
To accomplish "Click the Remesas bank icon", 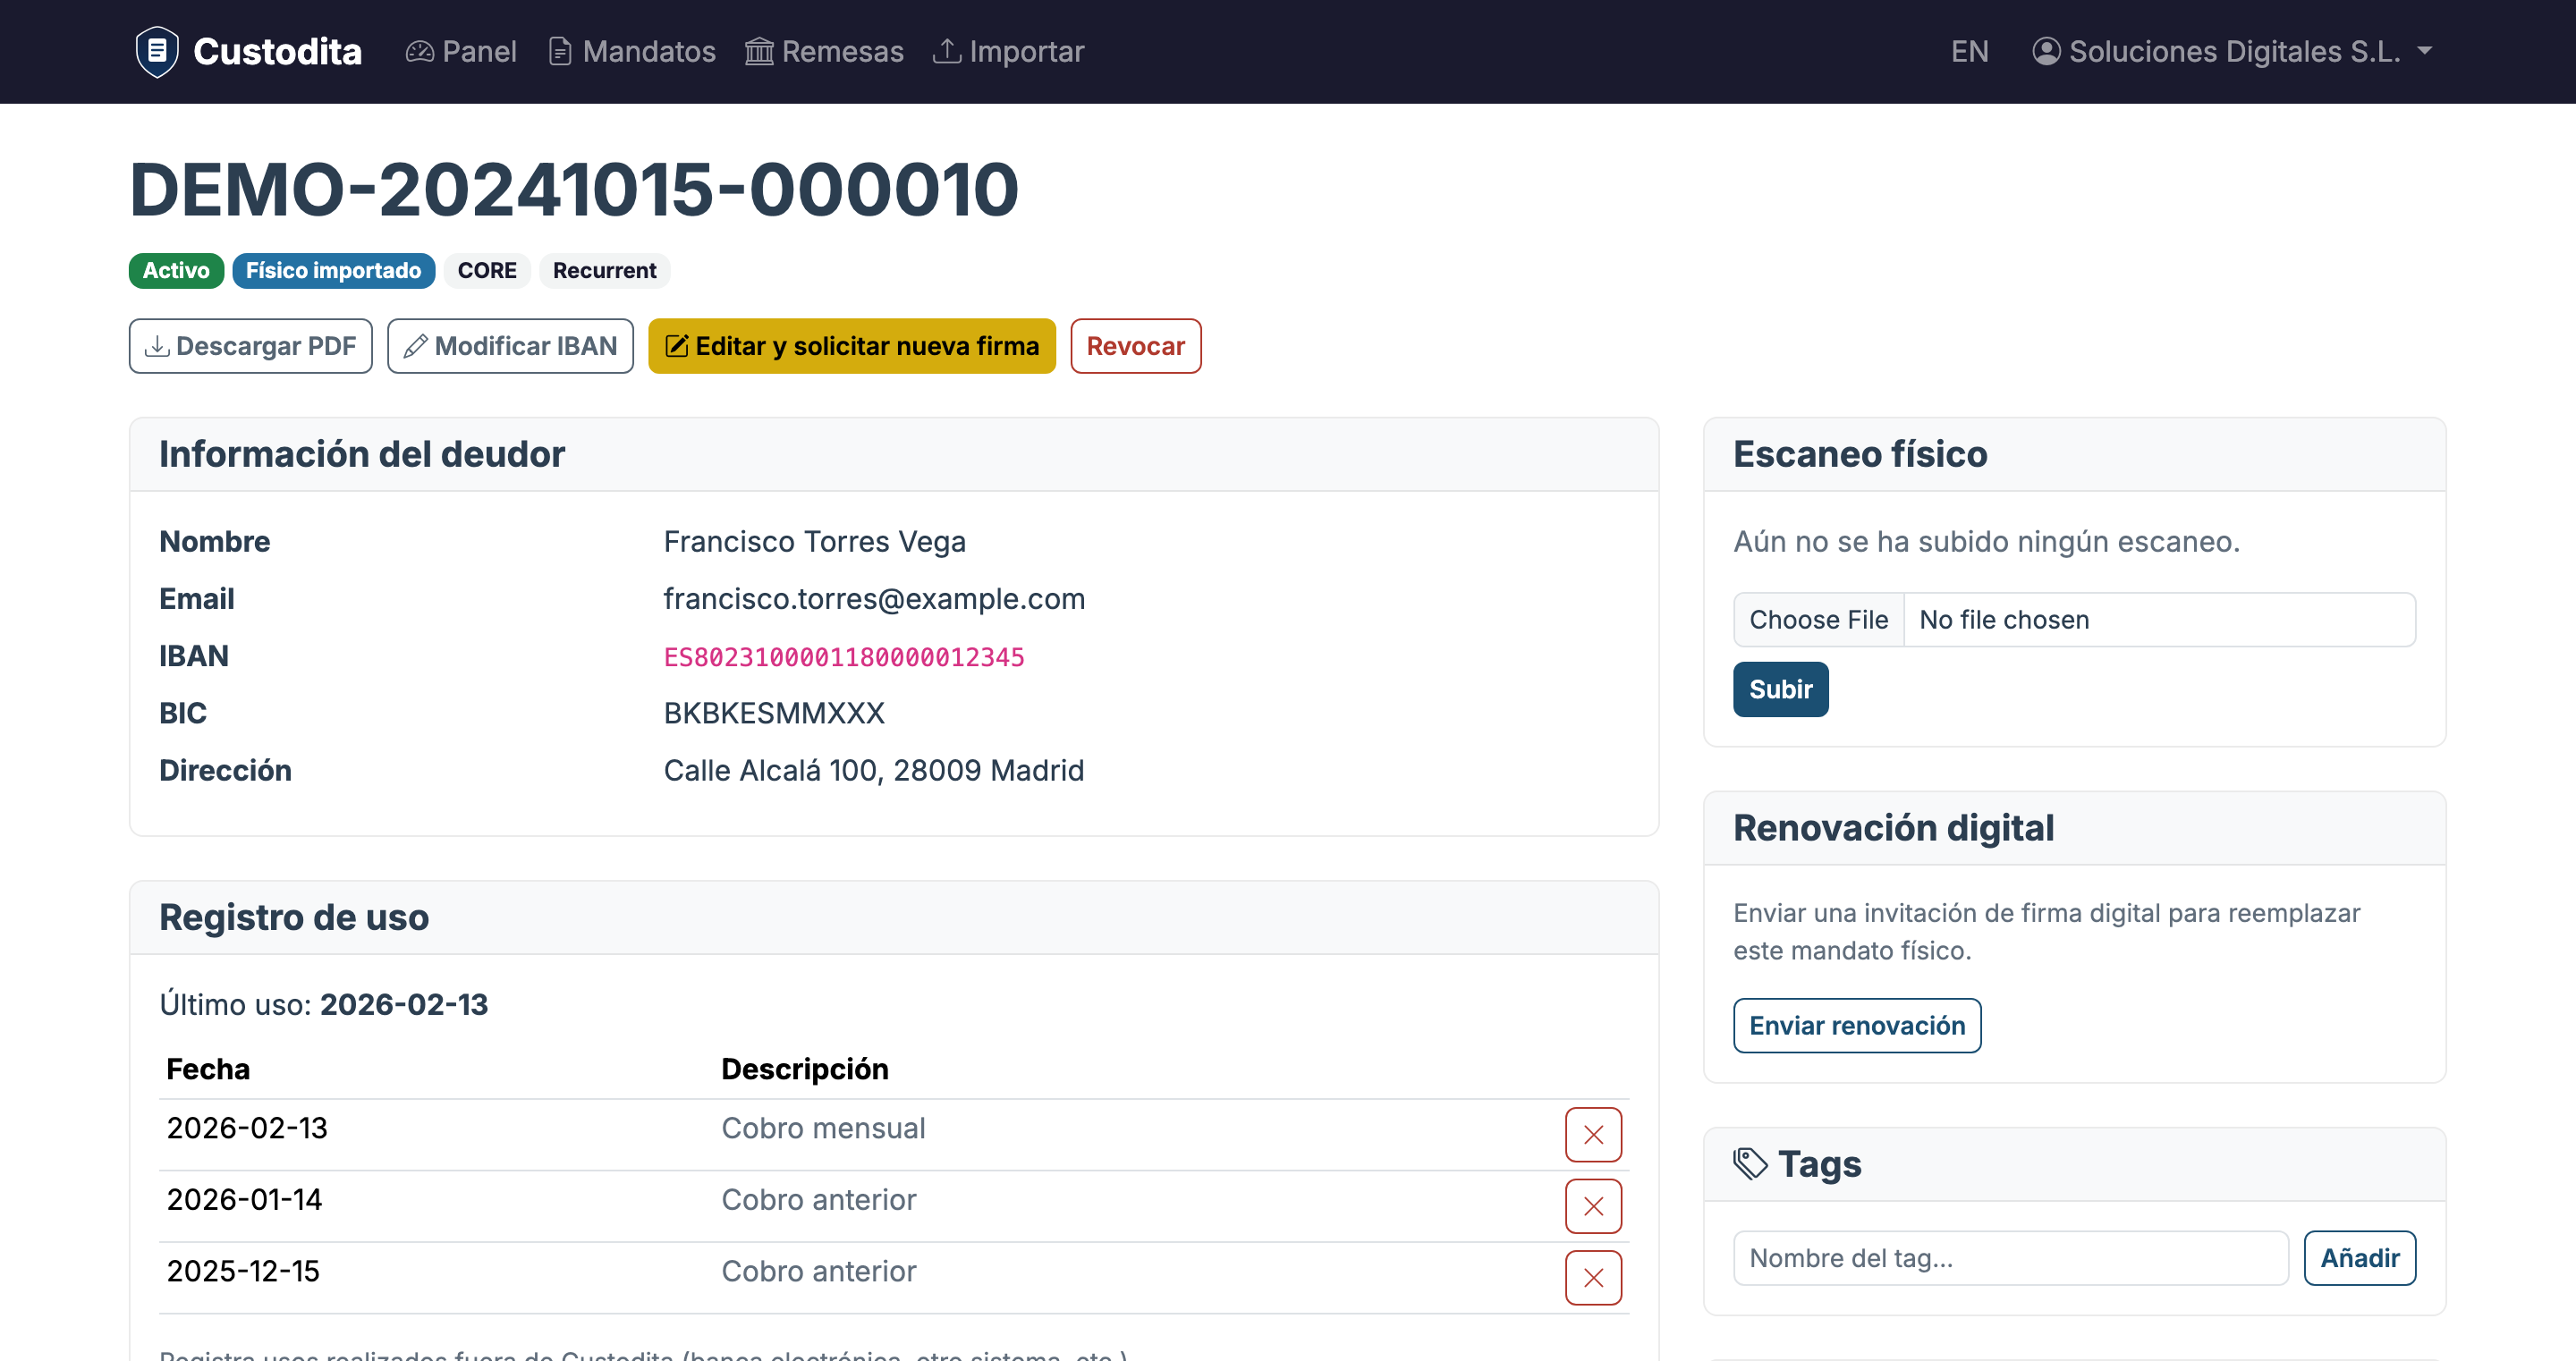I will 760,51.
